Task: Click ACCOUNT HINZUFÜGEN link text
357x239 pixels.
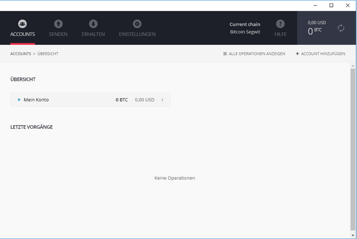Action: point(323,54)
